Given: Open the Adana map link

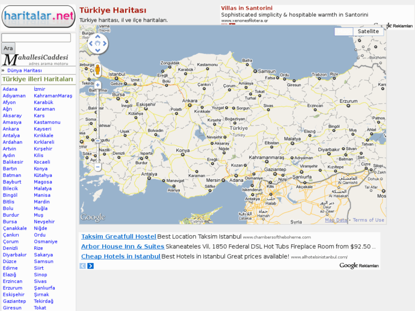Looking at the screenshot, I should coord(10,89).
